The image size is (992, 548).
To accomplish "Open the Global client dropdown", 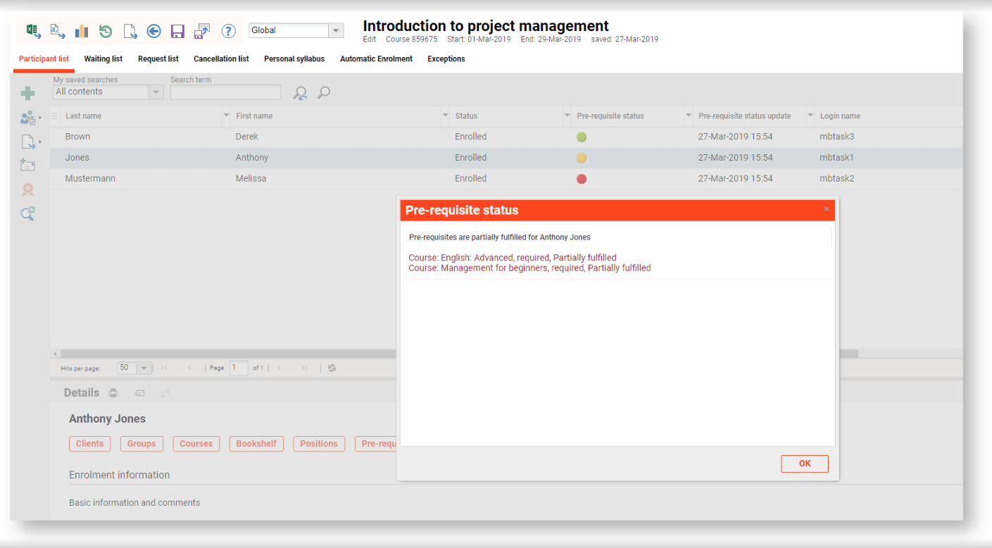I will (336, 30).
